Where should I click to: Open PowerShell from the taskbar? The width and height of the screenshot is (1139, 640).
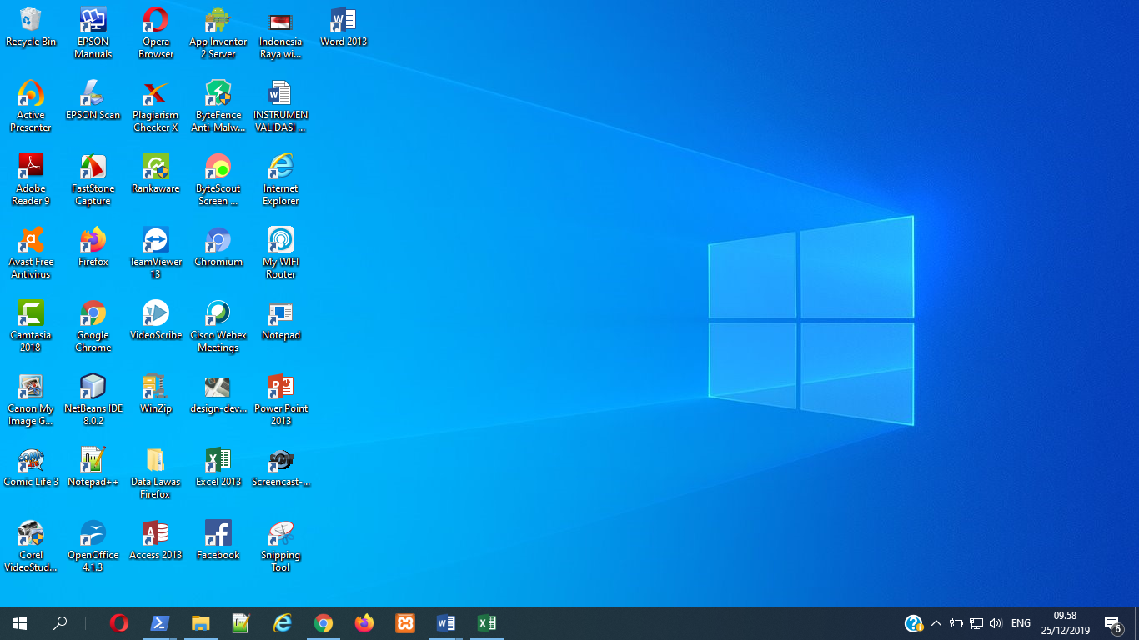tap(160, 623)
